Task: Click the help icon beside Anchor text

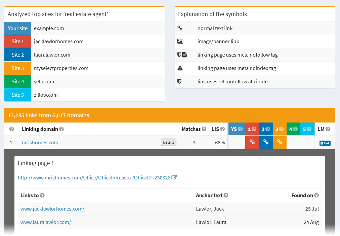Action: [x=225, y=195]
